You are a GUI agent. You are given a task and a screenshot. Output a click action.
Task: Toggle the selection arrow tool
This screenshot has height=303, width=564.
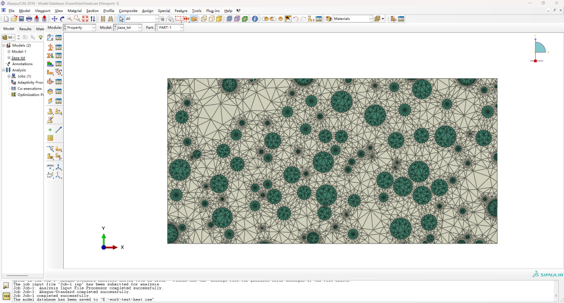pos(122,19)
